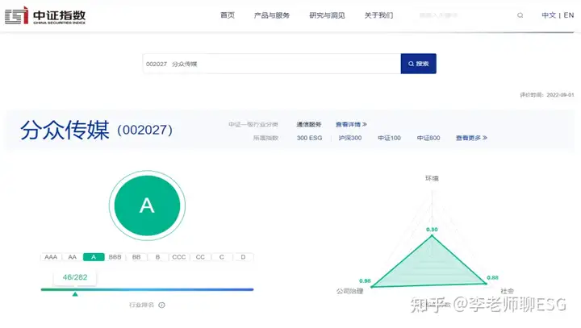Select the 中证800 index
This screenshot has width=581, height=328.
[x=428, y=138]
